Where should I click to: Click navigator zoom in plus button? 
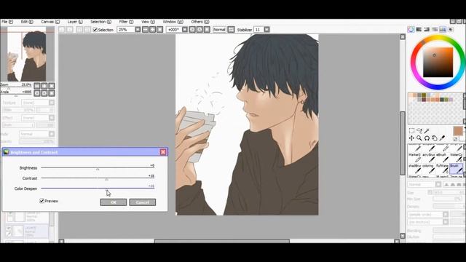(44, 86)
